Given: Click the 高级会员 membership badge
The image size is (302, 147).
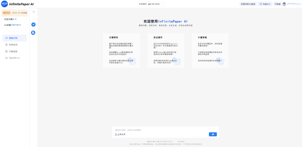Looking at the screenshot, I should tap(6, 13).
